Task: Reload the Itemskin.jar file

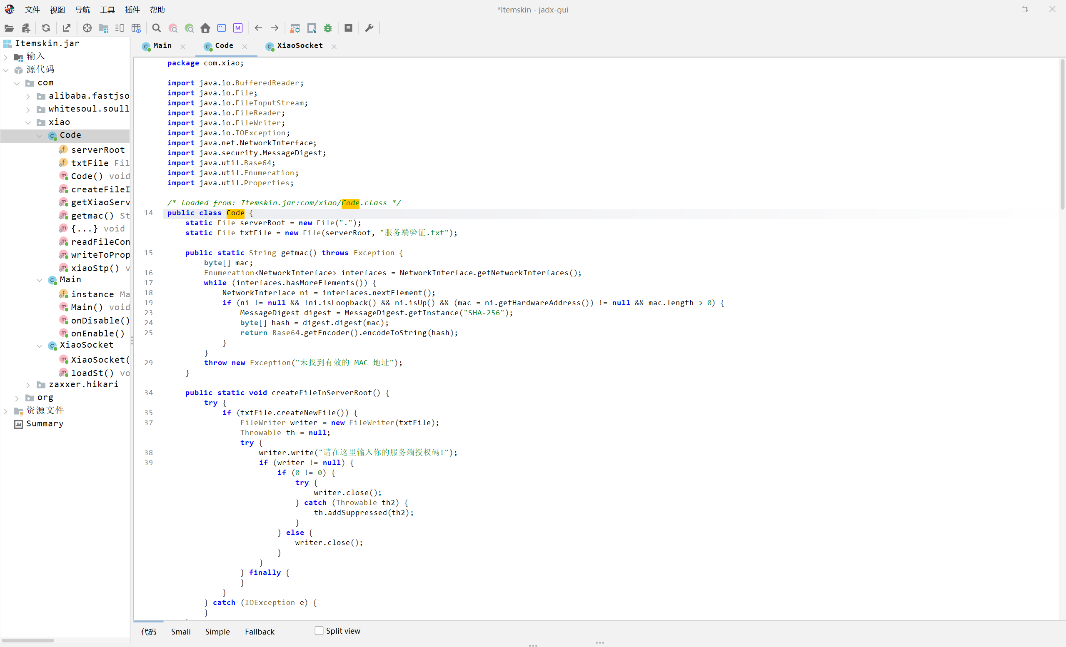Action: [x=46, y=27]
